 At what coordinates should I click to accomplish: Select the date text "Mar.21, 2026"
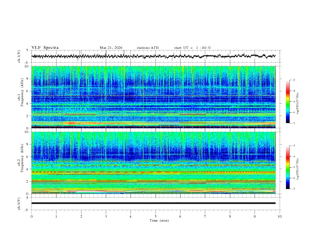(111, 48)
